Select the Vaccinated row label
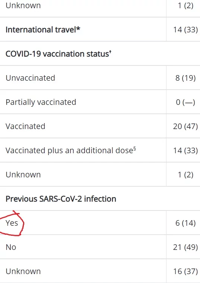This screenshot has height=283, width=200. [x=25, y=126]
